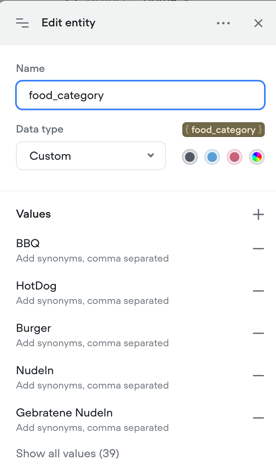Remove the BBQ value
Viewport: 276px width, 472px height.
pyautogui.click(x=258, y=249)
